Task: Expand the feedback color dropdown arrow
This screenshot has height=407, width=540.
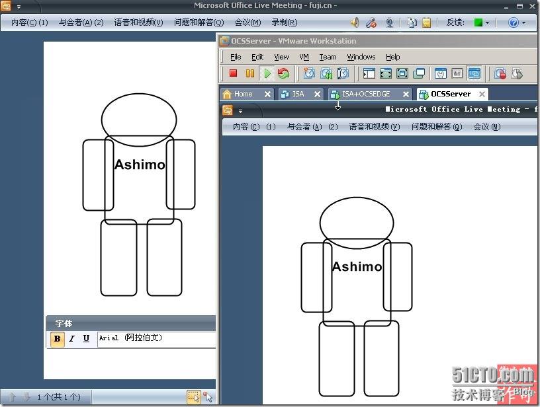Action: [487, 23]
